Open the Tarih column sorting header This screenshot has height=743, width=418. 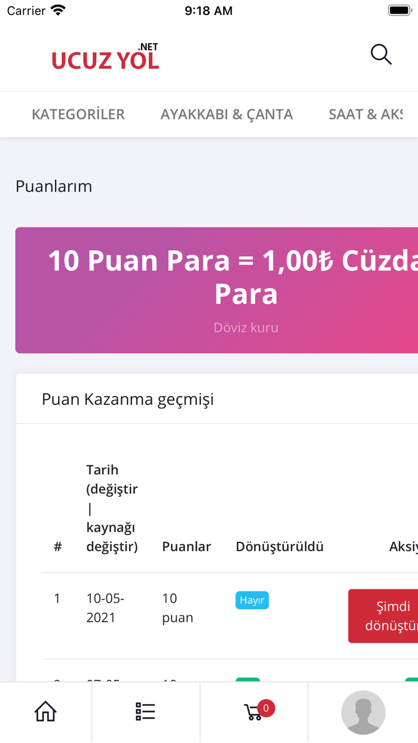[x=112, y=507]
